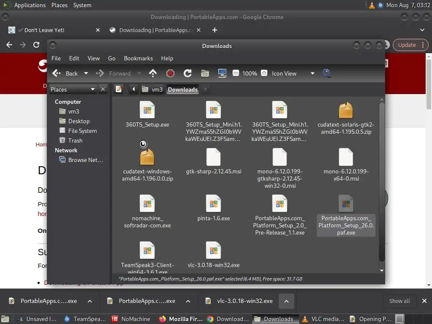Close the Places side pane
Image resolution: width=432 pixels, height=324 pixels.
coord(103,89)
